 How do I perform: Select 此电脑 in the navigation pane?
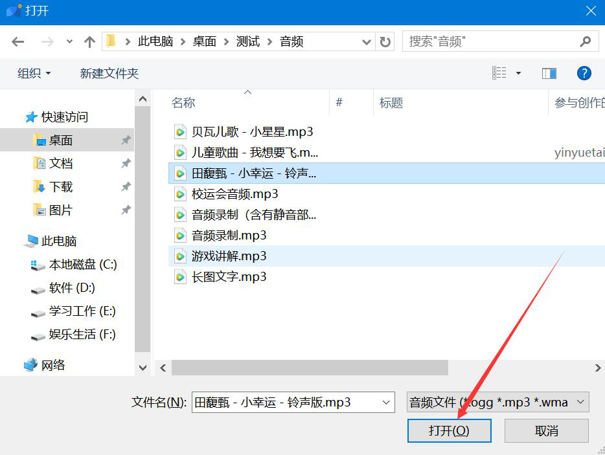pyautogui.click(x=50, y=241)
